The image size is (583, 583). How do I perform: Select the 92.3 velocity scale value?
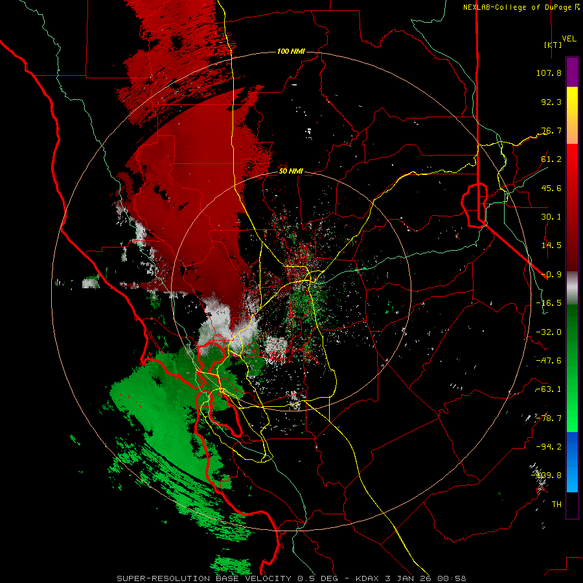point(551,102)
